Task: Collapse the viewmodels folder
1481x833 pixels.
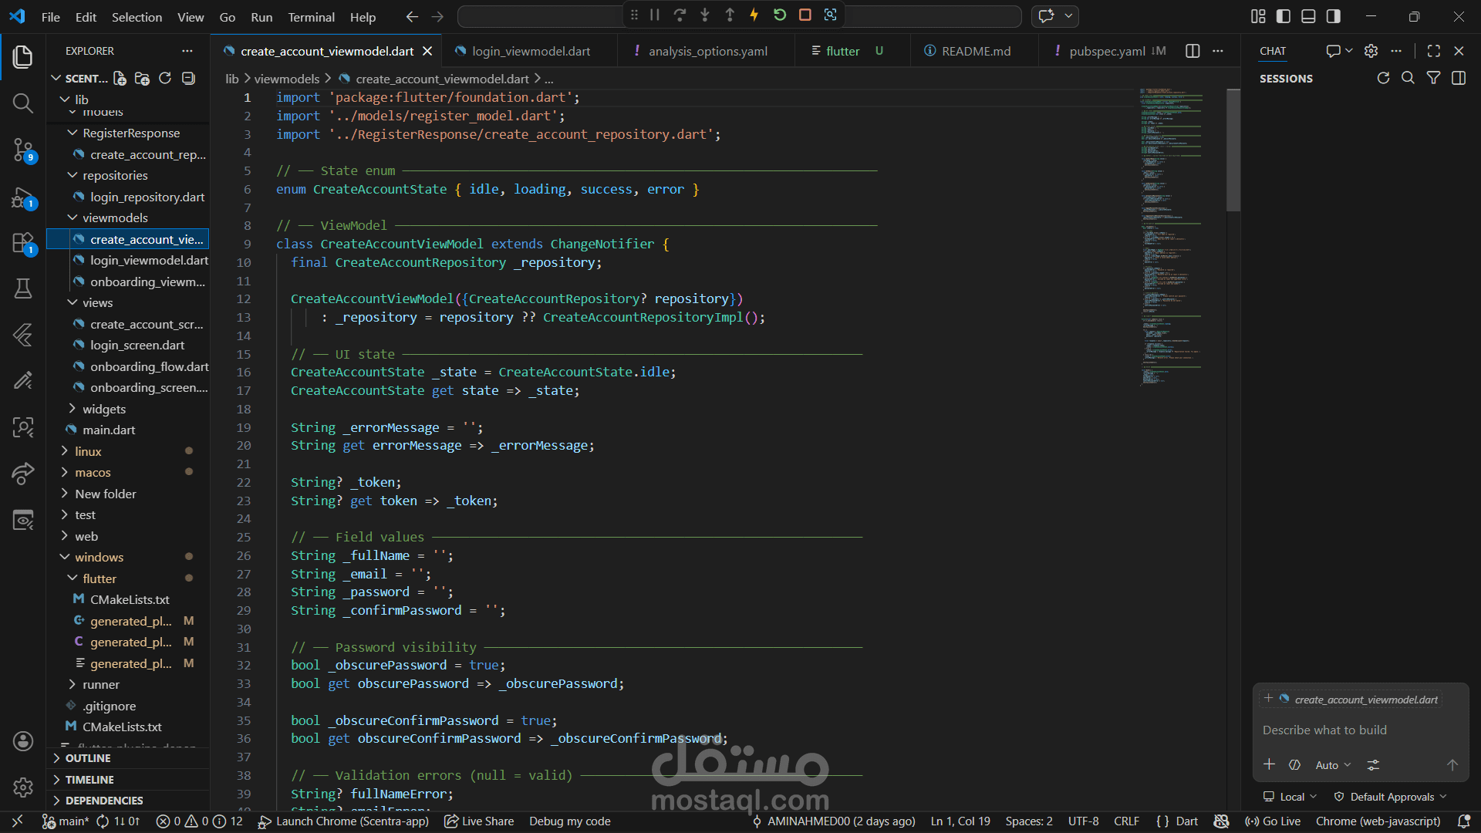Action: pyautogui.click(x=114, y=218)
